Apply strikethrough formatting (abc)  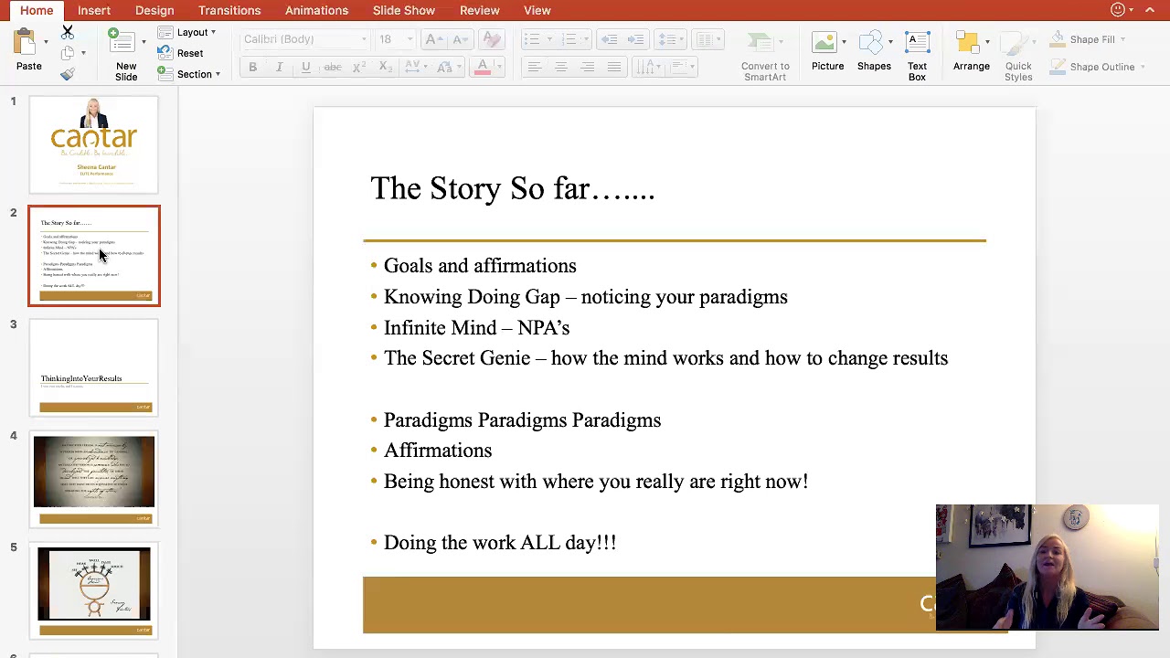(x=333, y=67)
